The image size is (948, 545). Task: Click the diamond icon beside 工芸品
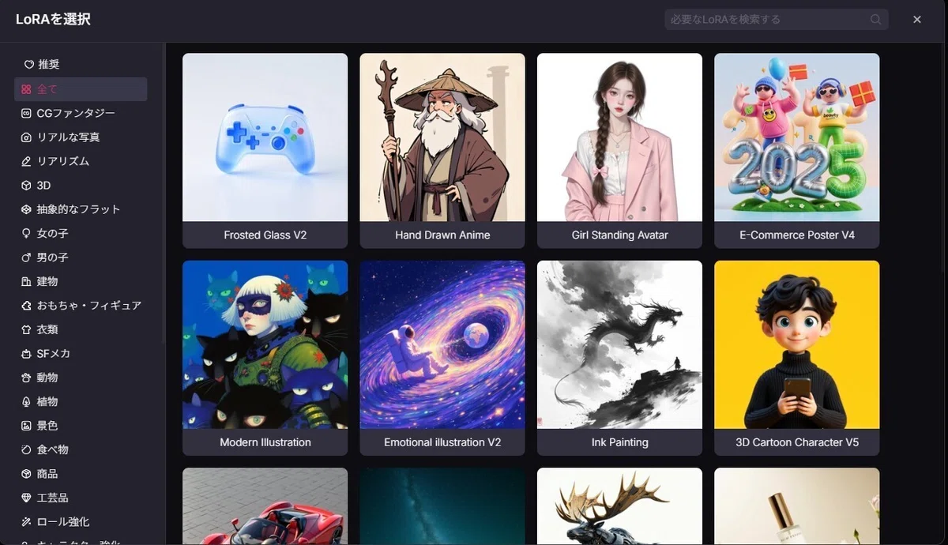click(x=27, y=498)
